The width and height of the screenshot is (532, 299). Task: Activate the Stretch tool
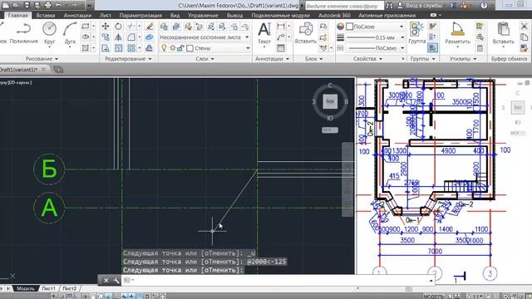click(x=106, y=48)
